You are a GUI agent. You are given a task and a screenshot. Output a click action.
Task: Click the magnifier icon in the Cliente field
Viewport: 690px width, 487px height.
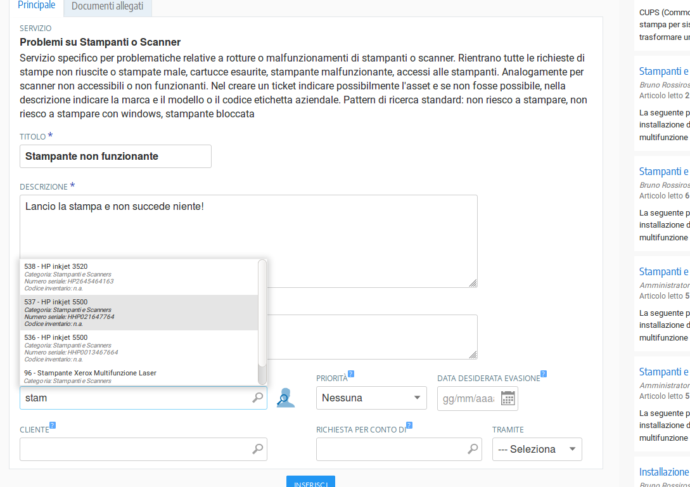[257, 449]
